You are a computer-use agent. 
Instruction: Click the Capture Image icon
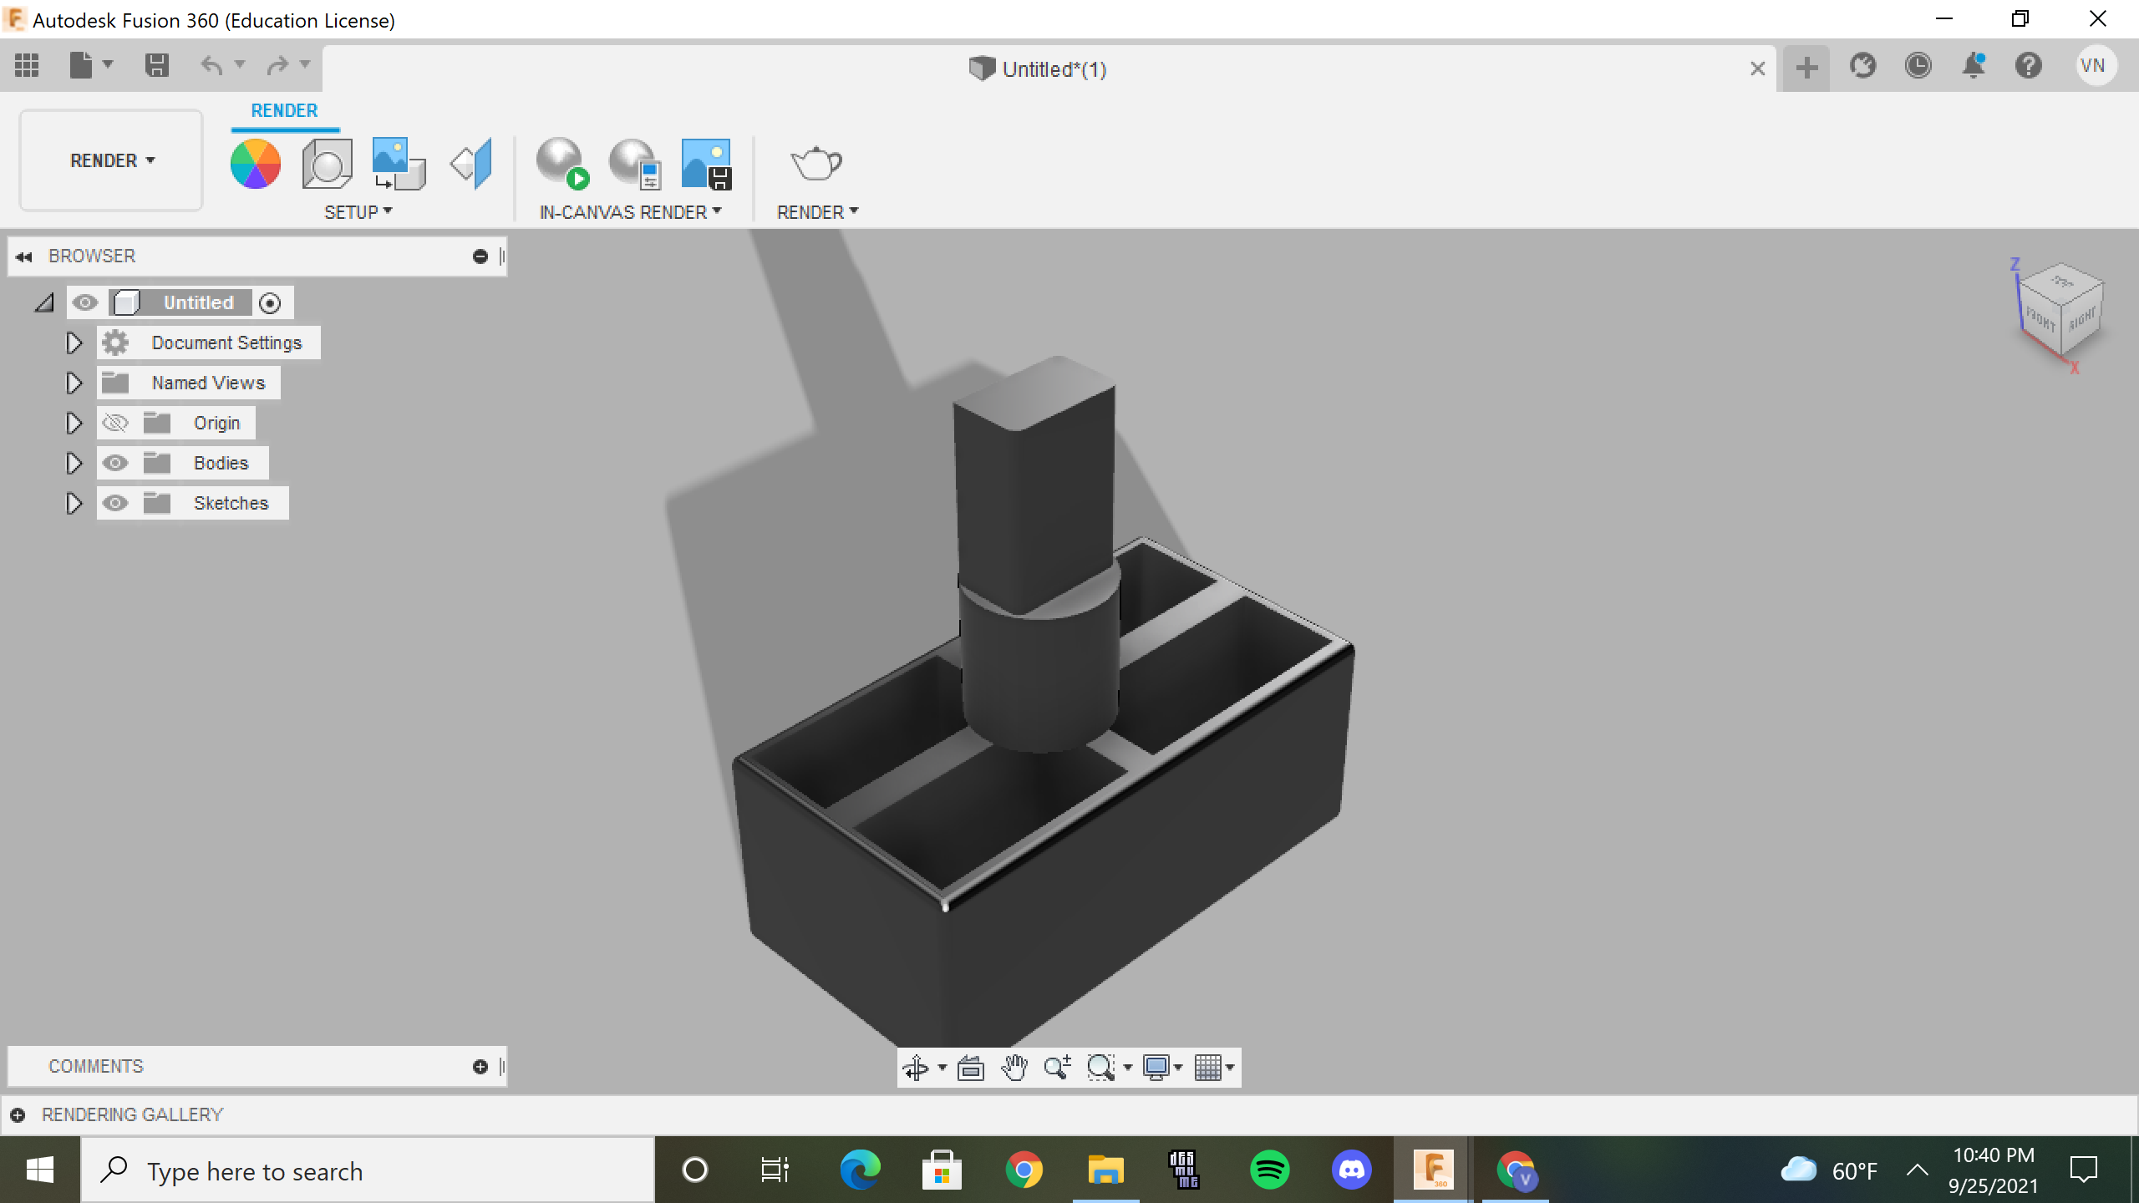tap(707, 164)
